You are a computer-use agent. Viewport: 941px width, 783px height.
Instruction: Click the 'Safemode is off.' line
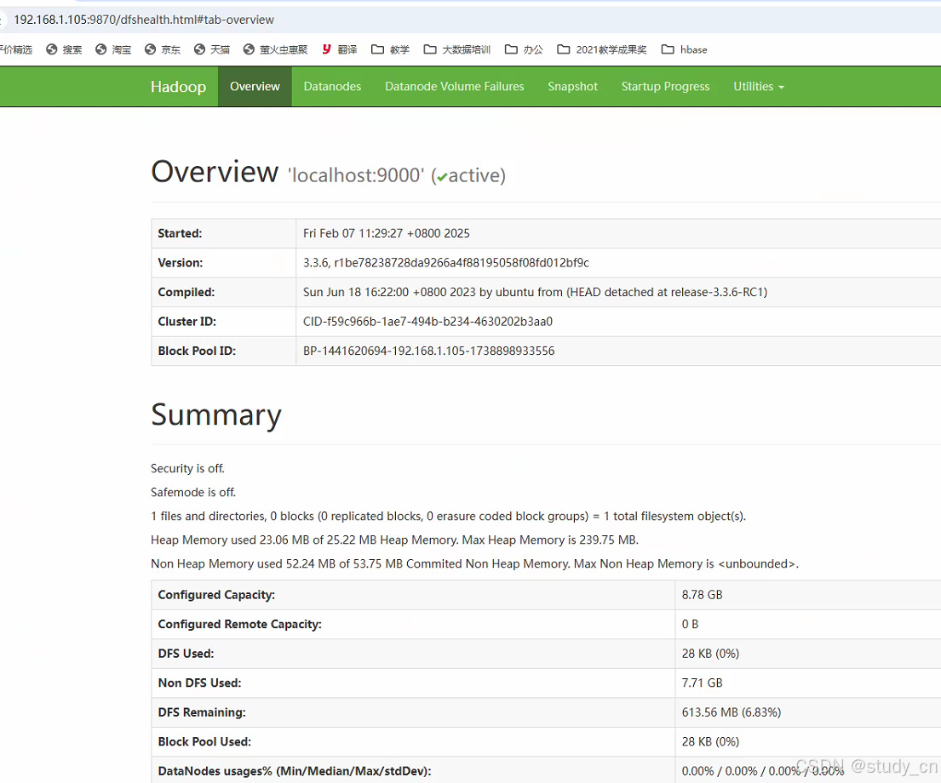click(x=193, y=493)
